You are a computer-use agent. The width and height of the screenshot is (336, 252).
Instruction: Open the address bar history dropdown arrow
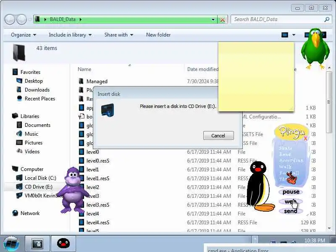point(213,19)
